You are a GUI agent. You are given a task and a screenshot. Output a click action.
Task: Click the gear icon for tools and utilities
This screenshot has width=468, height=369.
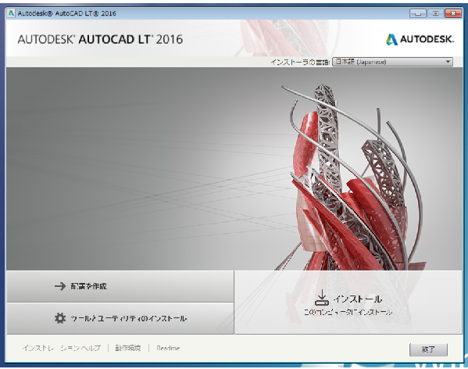[x=60, y=318]
